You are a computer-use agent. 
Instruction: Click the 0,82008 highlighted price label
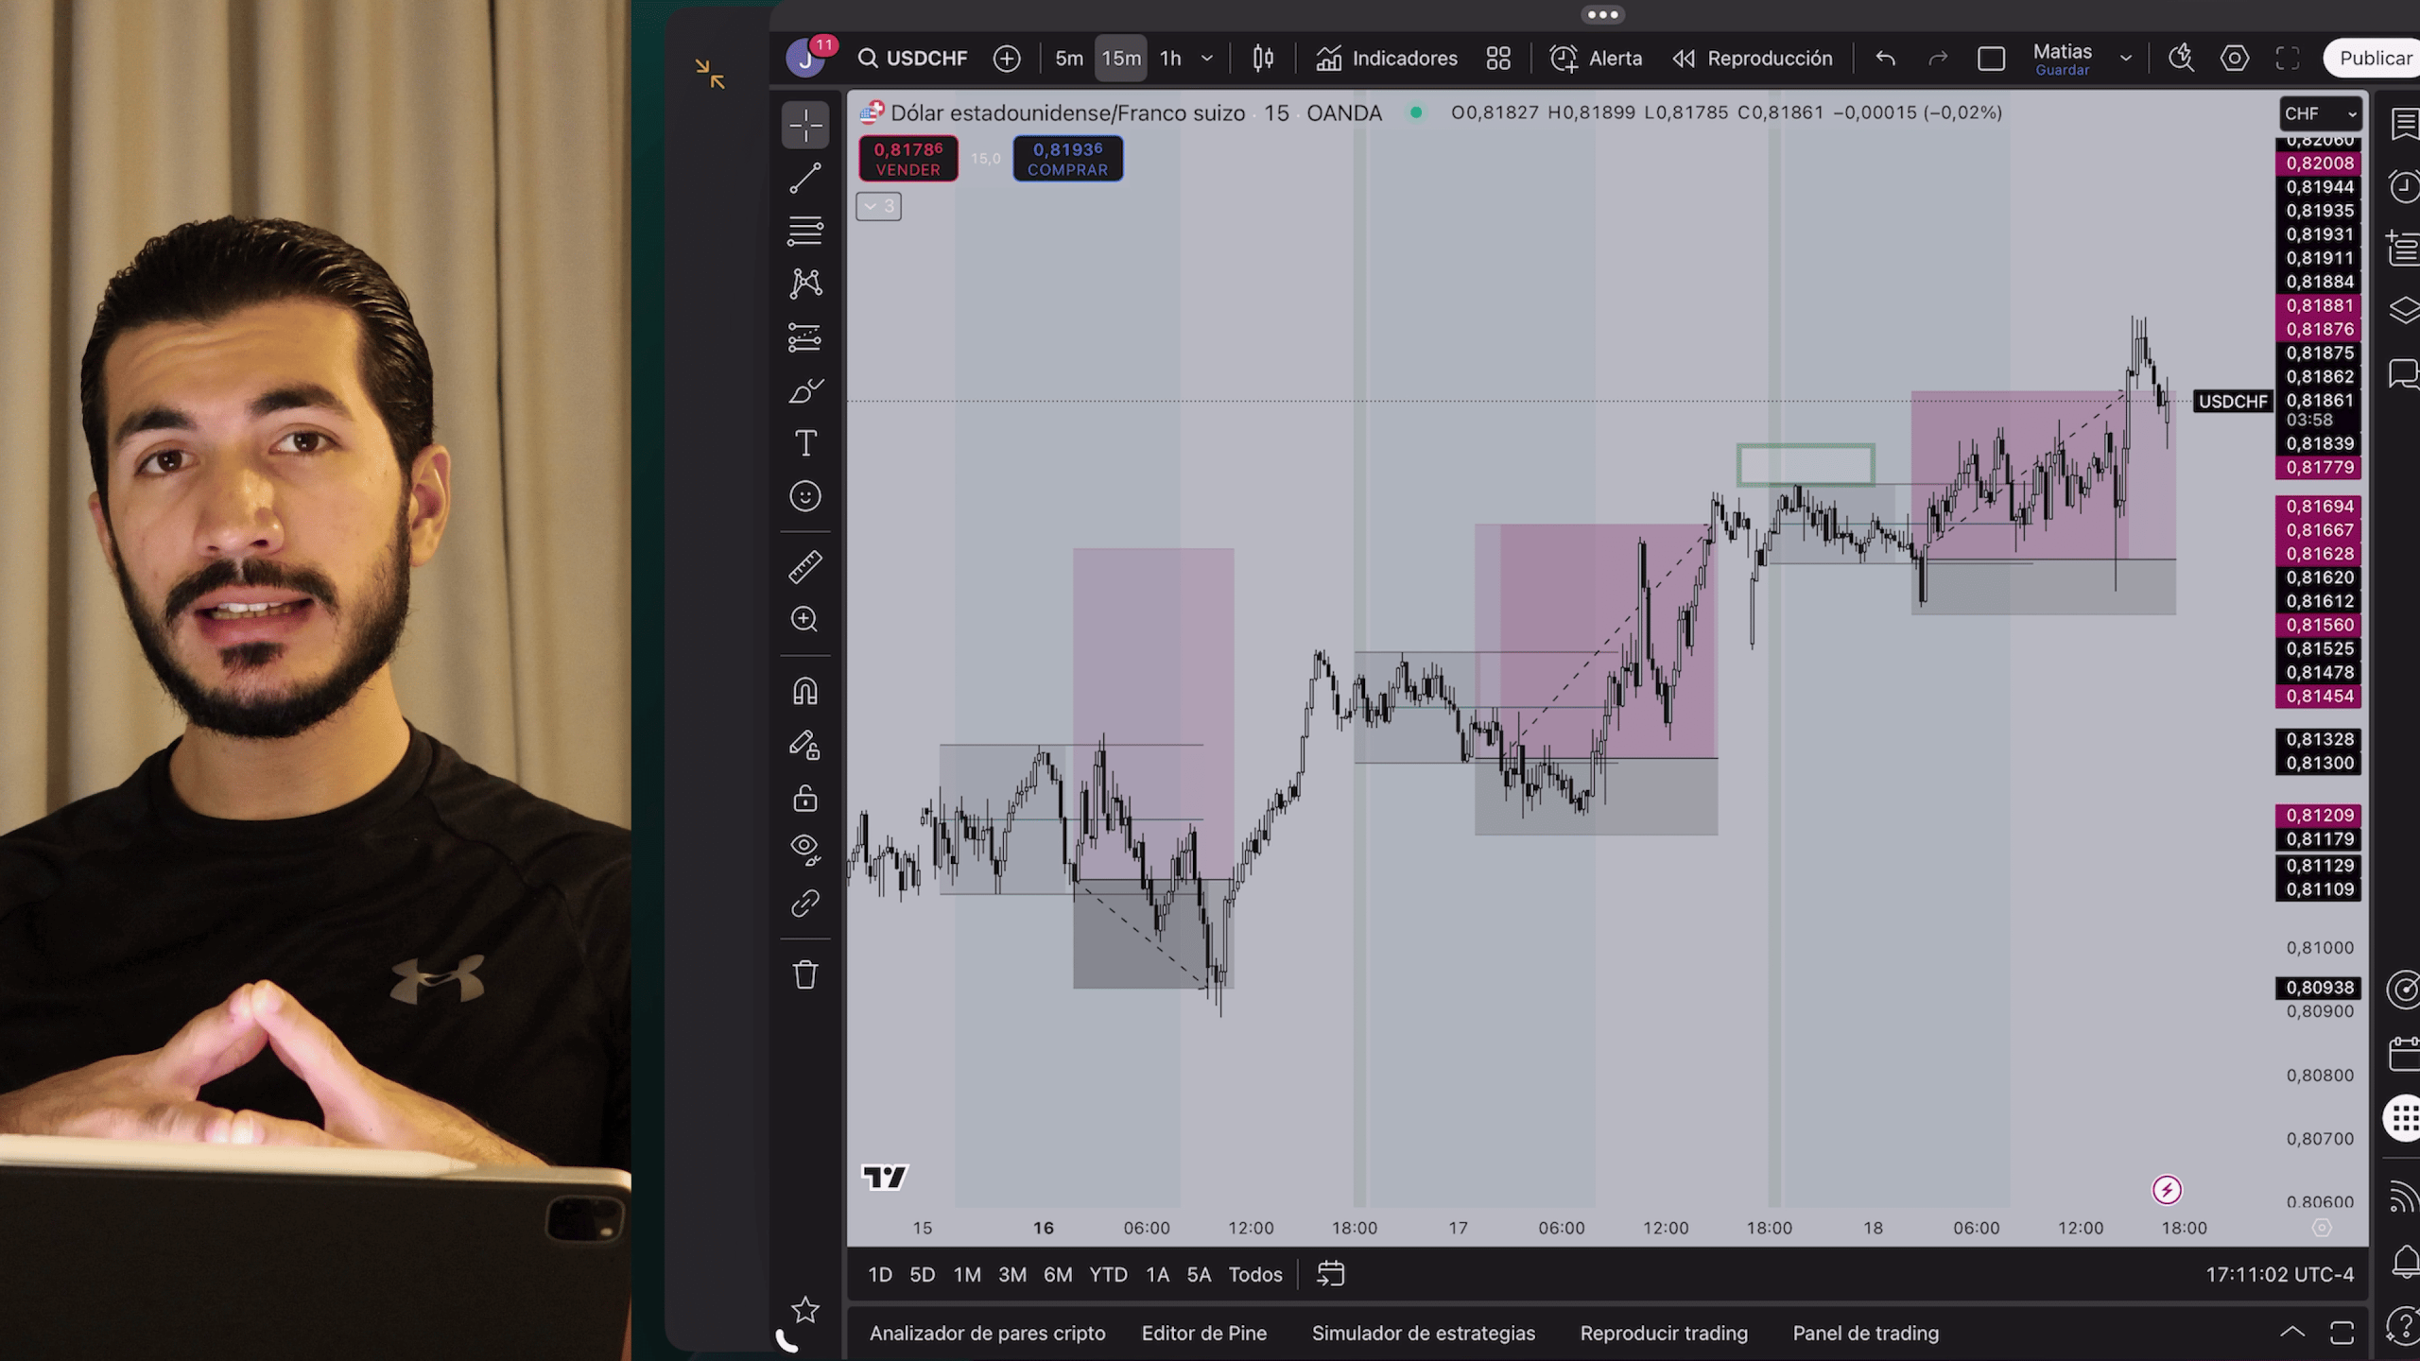(x=2319, y=164)
